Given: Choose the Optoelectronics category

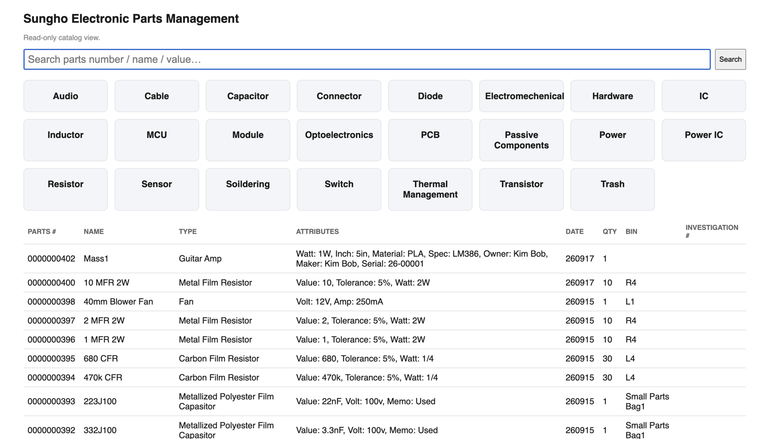Looking at the screenshot, I should (x=339, y=140).
